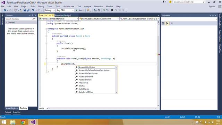Open the Architecture menu
Viewport: 222px width, 125px height.
click(69, 6)
